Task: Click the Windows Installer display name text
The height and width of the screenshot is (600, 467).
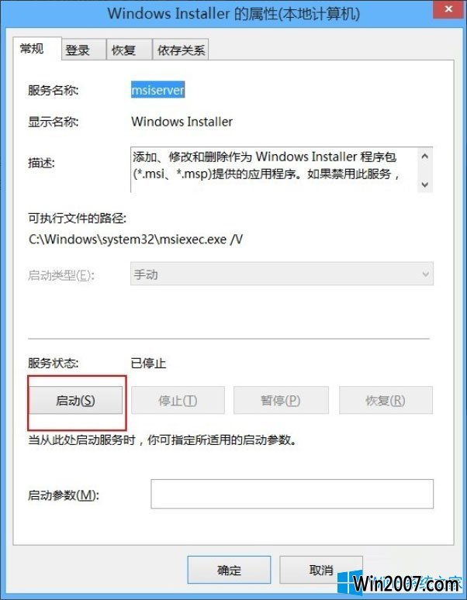Action: 182,122
